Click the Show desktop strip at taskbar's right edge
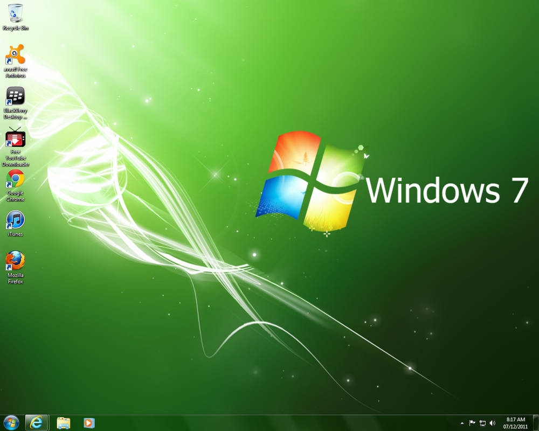The height and width of the screenshot is (431, 539). click(537, 423)
